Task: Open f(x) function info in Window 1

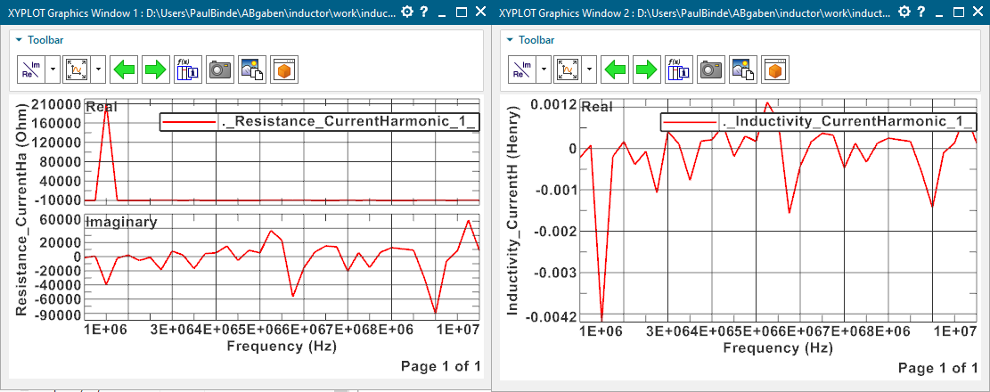Action: 188,69
